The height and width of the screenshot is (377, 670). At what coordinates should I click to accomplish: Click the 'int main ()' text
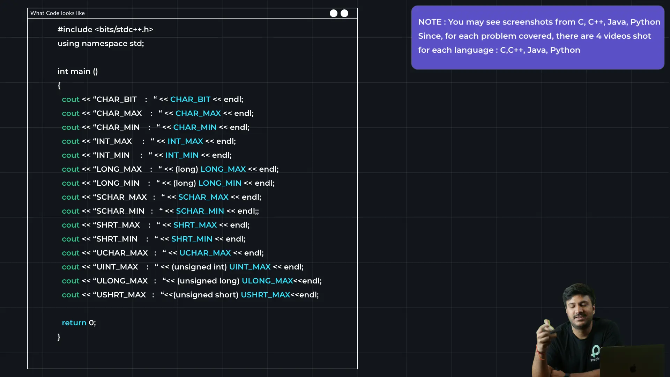pyautogui.click(x=77, y=72)
